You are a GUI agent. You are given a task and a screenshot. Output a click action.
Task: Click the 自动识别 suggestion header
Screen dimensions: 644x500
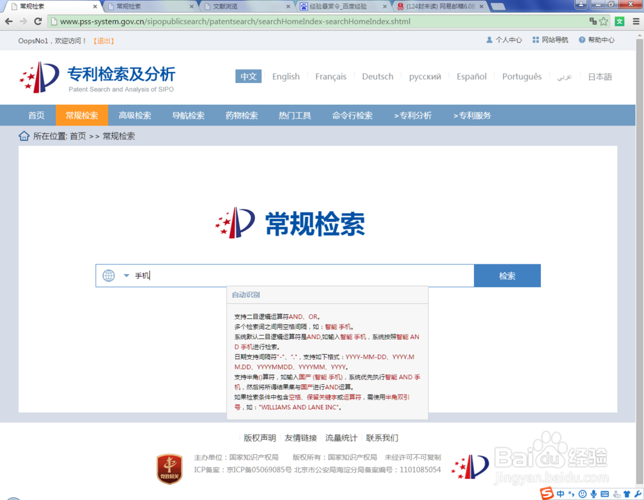coord(245,295)
